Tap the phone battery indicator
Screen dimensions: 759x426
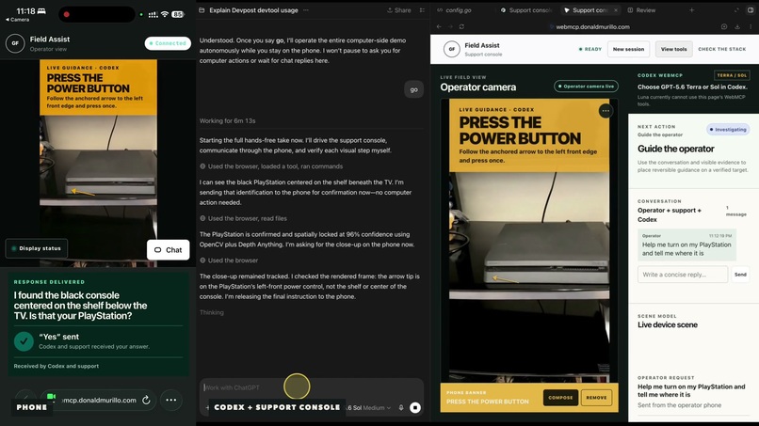[x=178, y=14]
